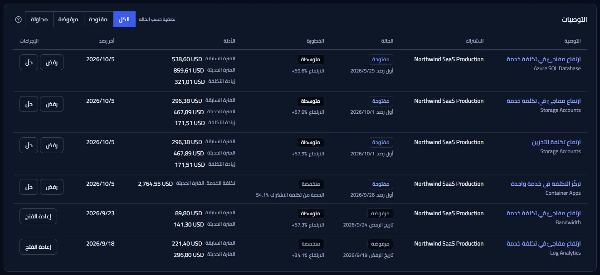Image resolution: width=600 pixels, height=275 pixels.
Task: Switch to the مفتوحة filter tab
Action: pyautogui.click(x=98, y=19)
